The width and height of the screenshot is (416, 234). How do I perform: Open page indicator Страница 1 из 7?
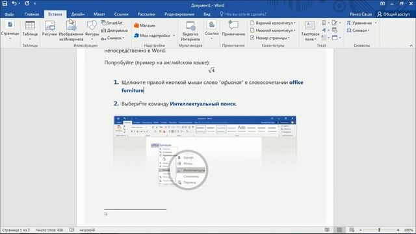(16, 229)
